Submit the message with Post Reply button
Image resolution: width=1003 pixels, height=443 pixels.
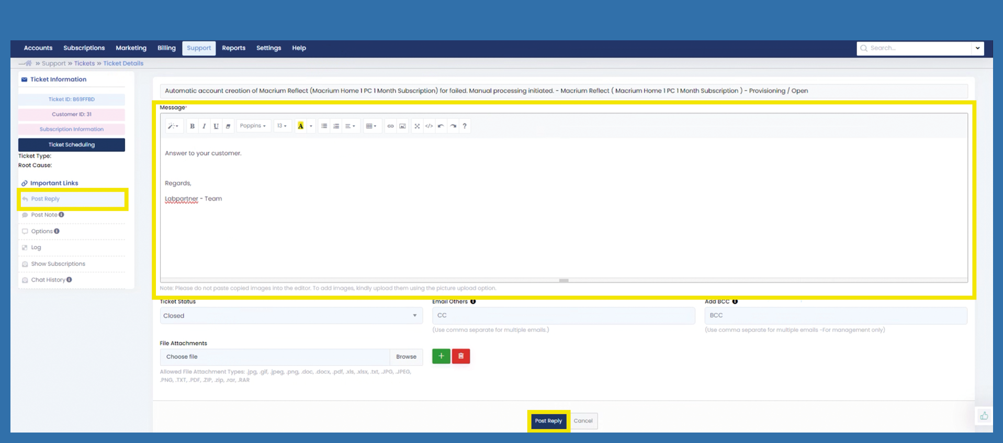point(548,421)
